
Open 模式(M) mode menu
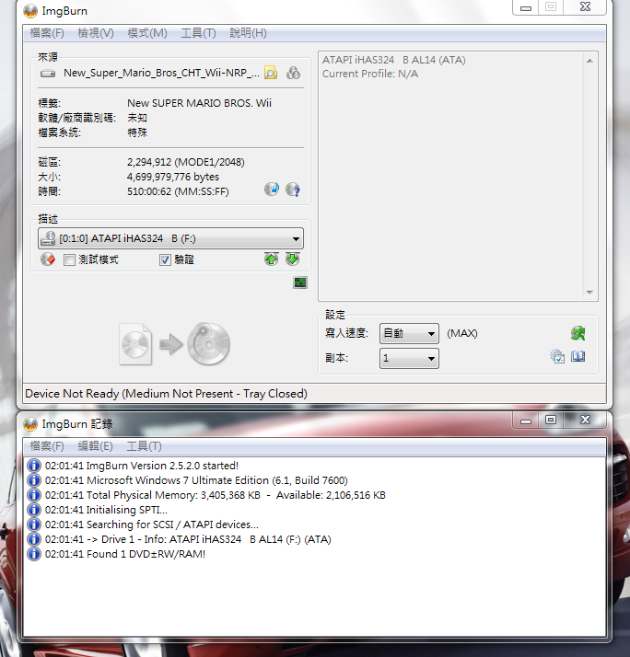147,33
